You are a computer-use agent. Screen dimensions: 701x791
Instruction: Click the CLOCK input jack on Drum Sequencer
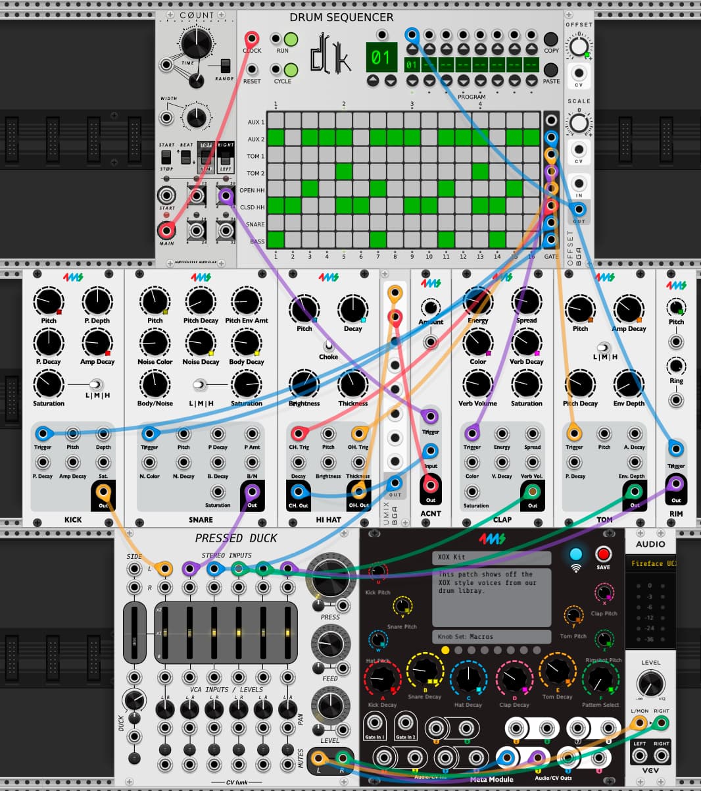[x=252, y=38]
